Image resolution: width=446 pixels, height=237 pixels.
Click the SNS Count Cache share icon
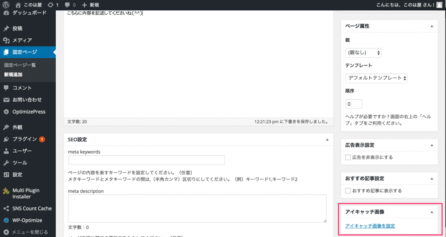click(x=6, y=209)
